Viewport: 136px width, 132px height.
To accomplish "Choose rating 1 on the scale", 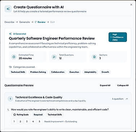I will [x=14, y=122].
